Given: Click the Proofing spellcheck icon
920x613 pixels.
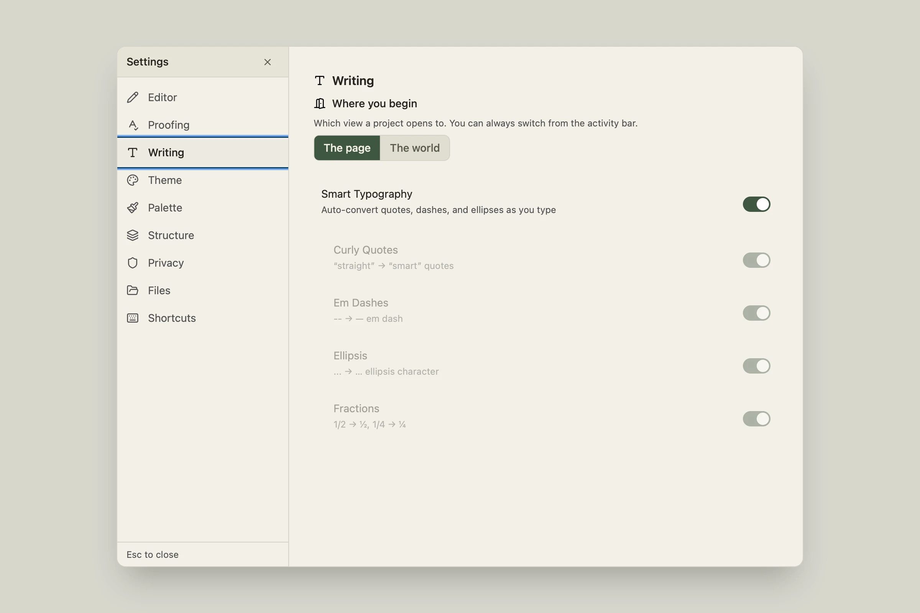Looking at the screenshot, I should click(x=133, y=125).
